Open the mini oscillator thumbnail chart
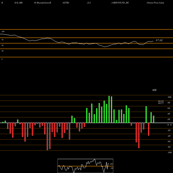The height and width of the screenshot is (173, 173). pyautogui.click(x=85, y=166)
